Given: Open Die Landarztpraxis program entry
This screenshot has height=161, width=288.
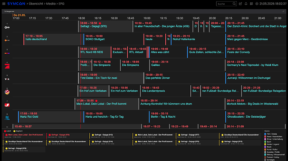Looking at the screenshot, I should 165,91.
